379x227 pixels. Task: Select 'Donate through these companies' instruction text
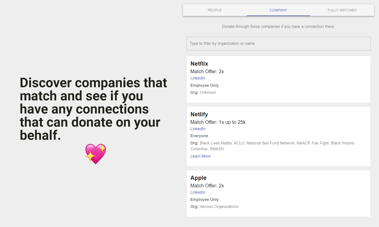278,27
